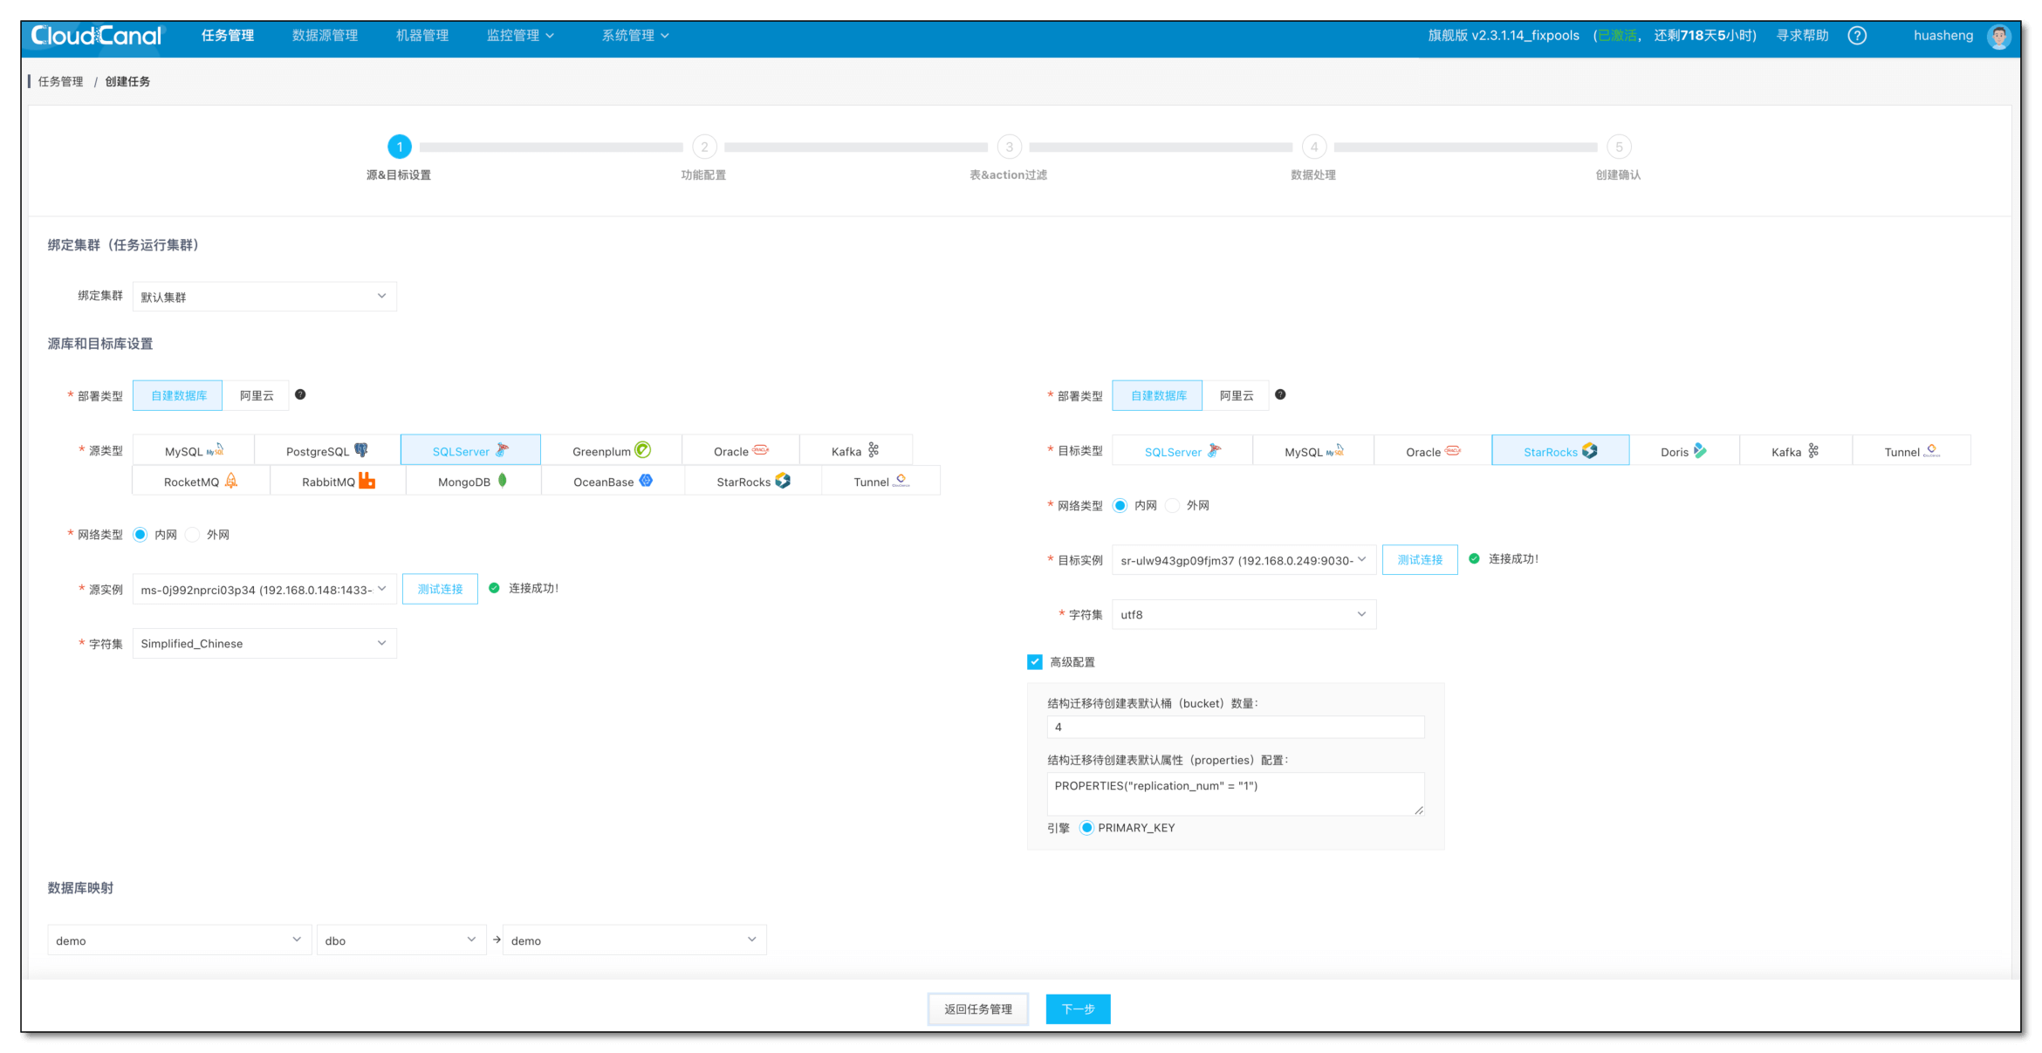Open 数据源管理 in top menu
Screen dimensions: 2042x1053
coord(325,36)
